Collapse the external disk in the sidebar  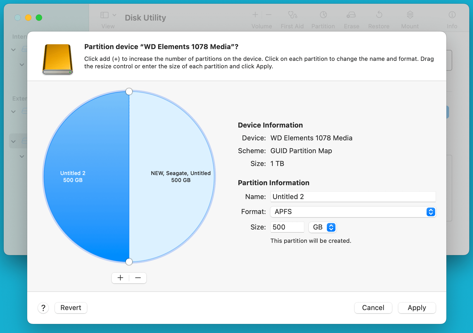(x=13, y=112)
